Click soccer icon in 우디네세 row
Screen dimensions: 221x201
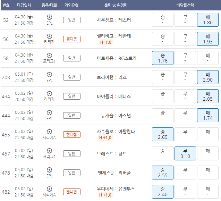[x=49, y=189]
